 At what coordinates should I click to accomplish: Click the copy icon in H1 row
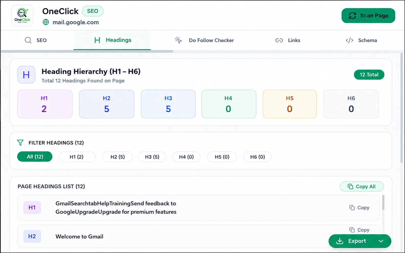tap(352, 208)
